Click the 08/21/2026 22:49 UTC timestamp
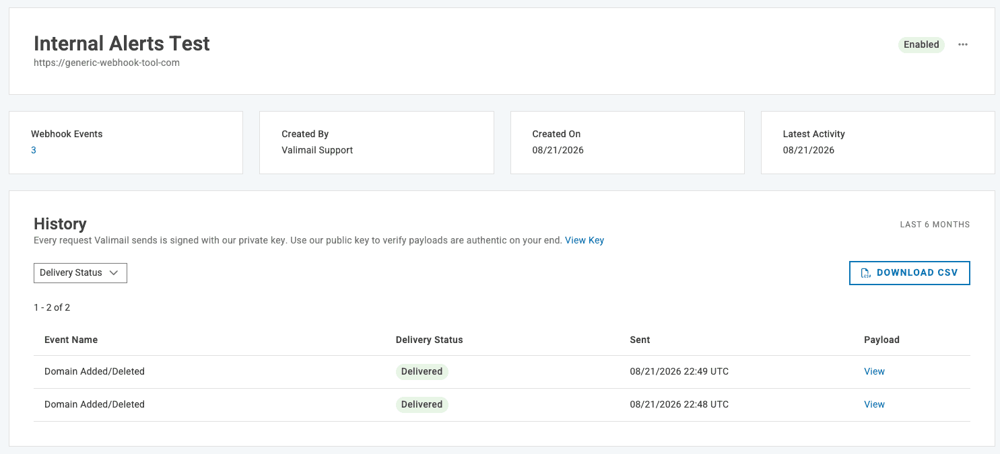Image resolution: width=1000 pixels, height=454 pixels. (679, 371)
